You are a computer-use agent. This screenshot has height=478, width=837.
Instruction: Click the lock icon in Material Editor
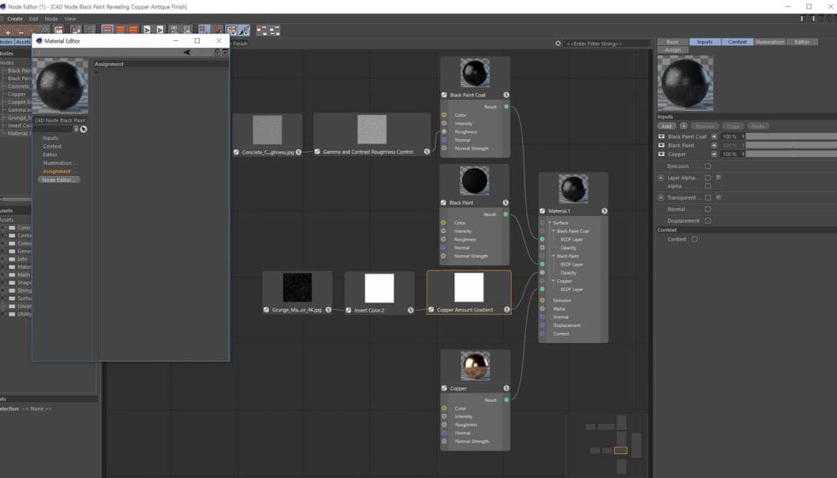click(217, 53)
